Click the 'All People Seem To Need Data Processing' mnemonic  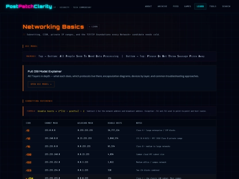click(x=89, y=56)
